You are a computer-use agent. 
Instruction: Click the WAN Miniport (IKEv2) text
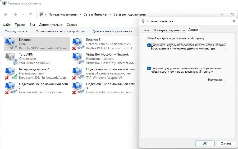(x=34, y=63)
